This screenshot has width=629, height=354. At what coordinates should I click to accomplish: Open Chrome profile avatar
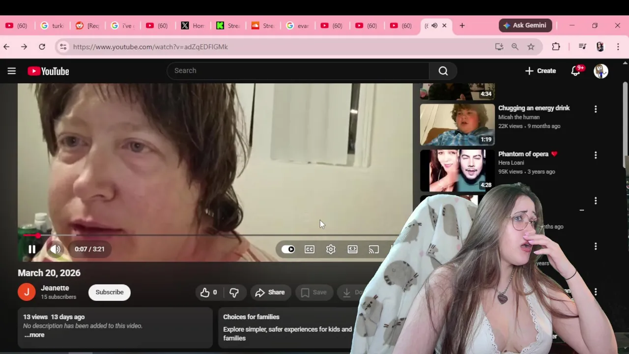point(600,47)
